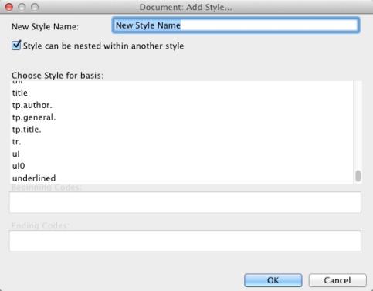Select 'tp.author.' style in the list
Screen dimensions: 373x291
click(x=181, y=105)
